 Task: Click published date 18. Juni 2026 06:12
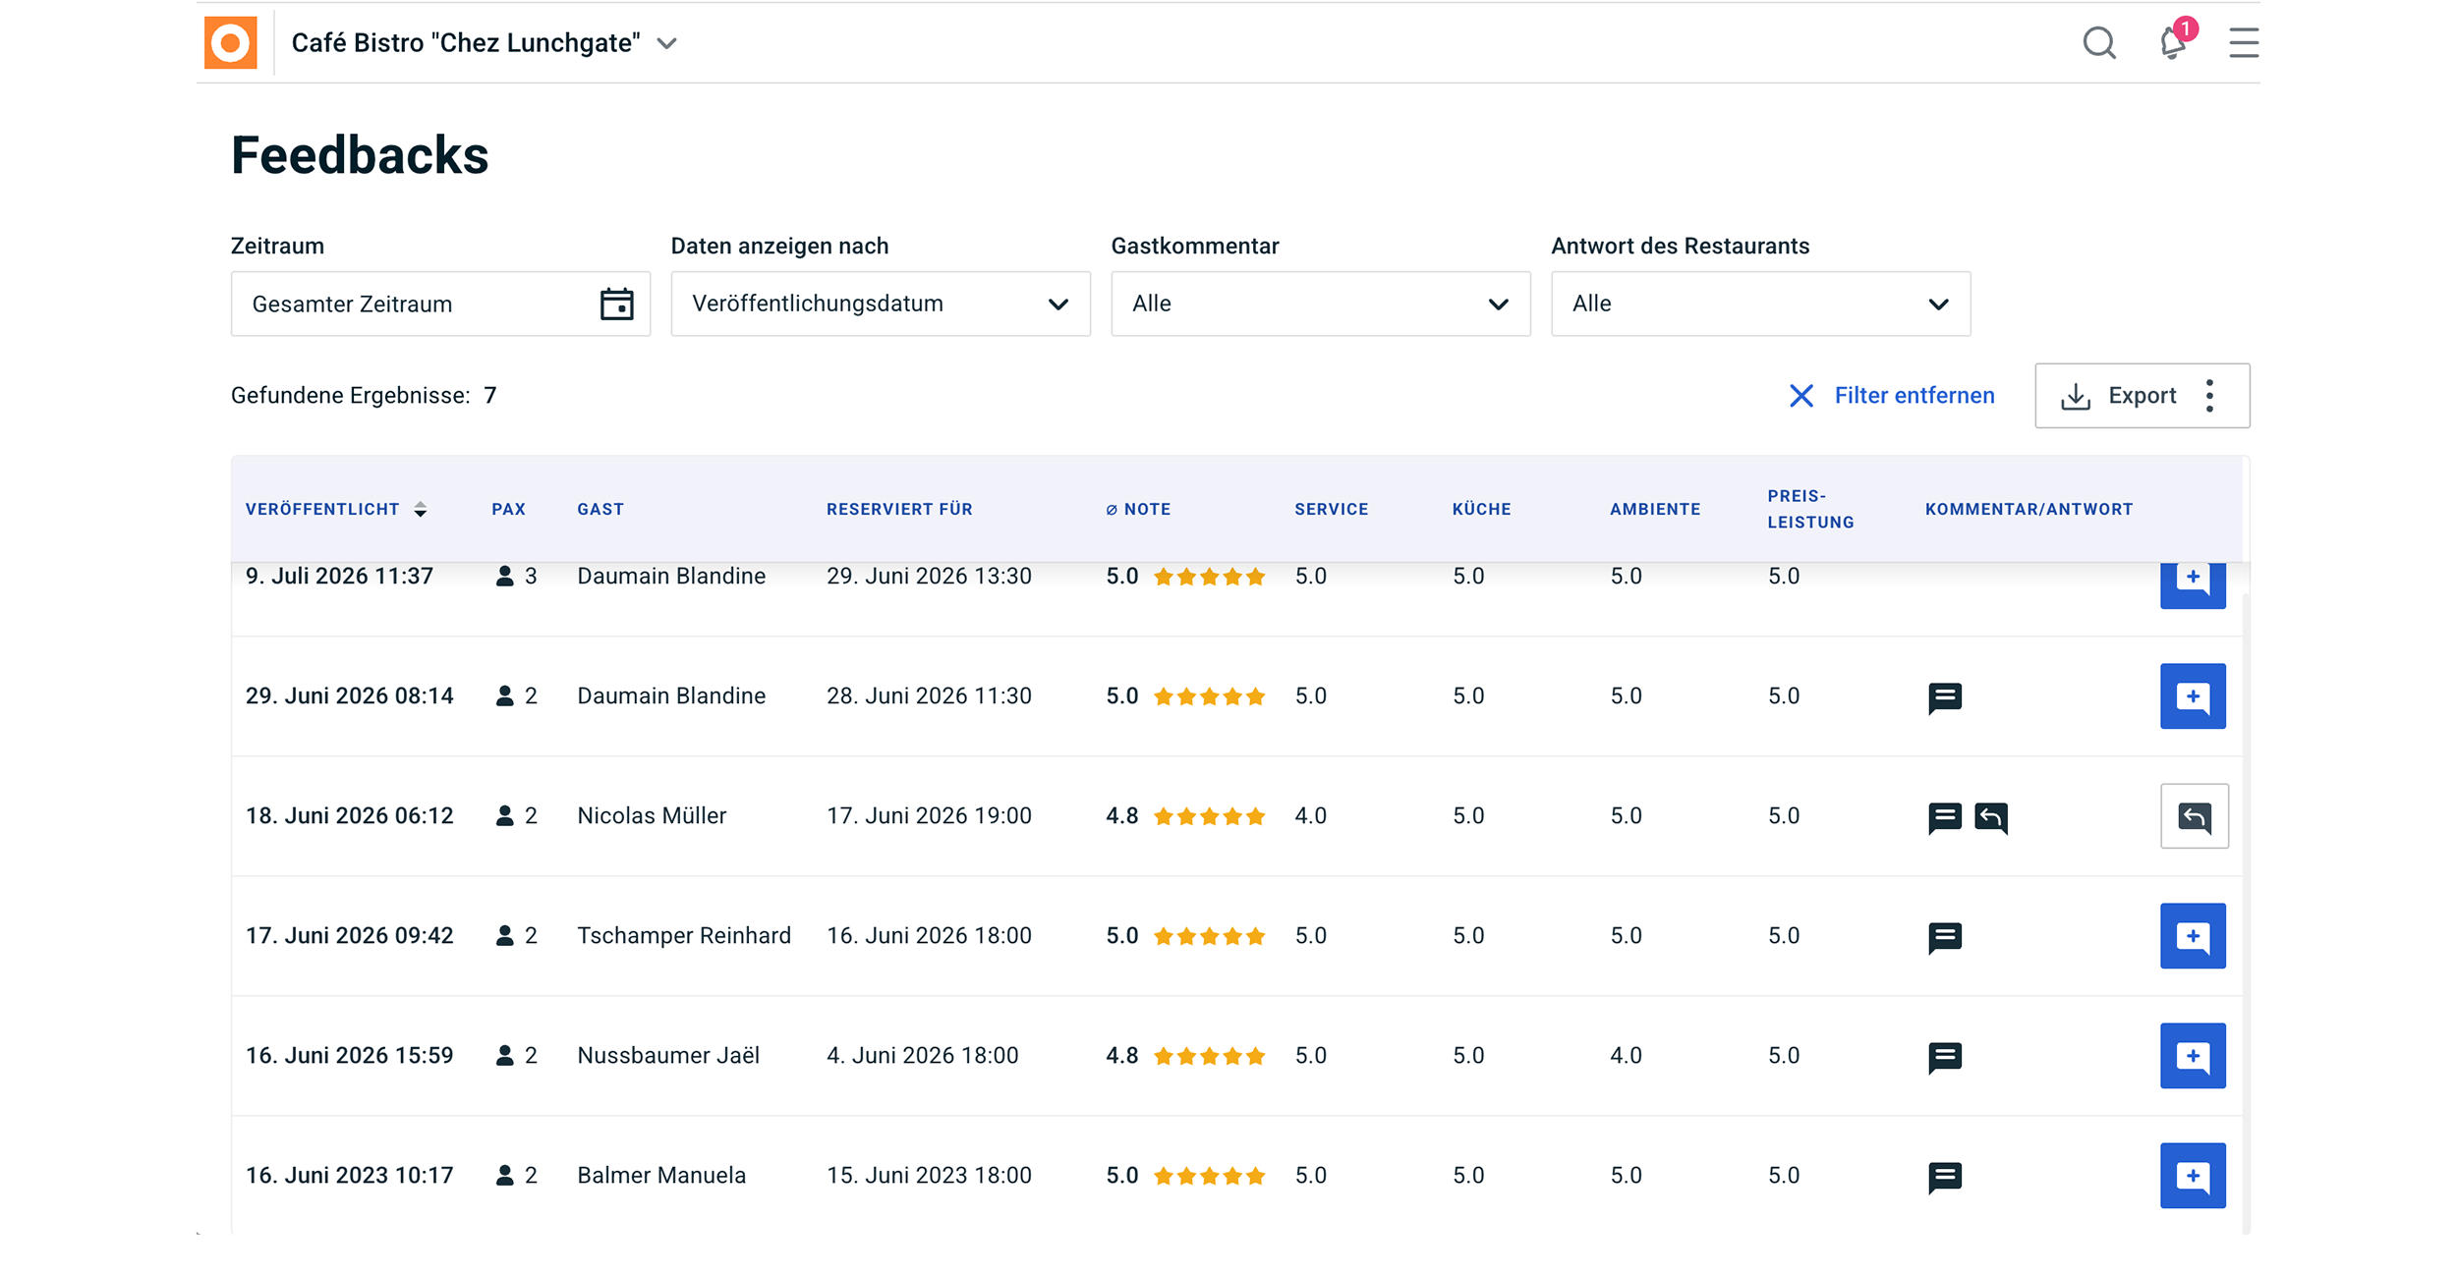350,816
